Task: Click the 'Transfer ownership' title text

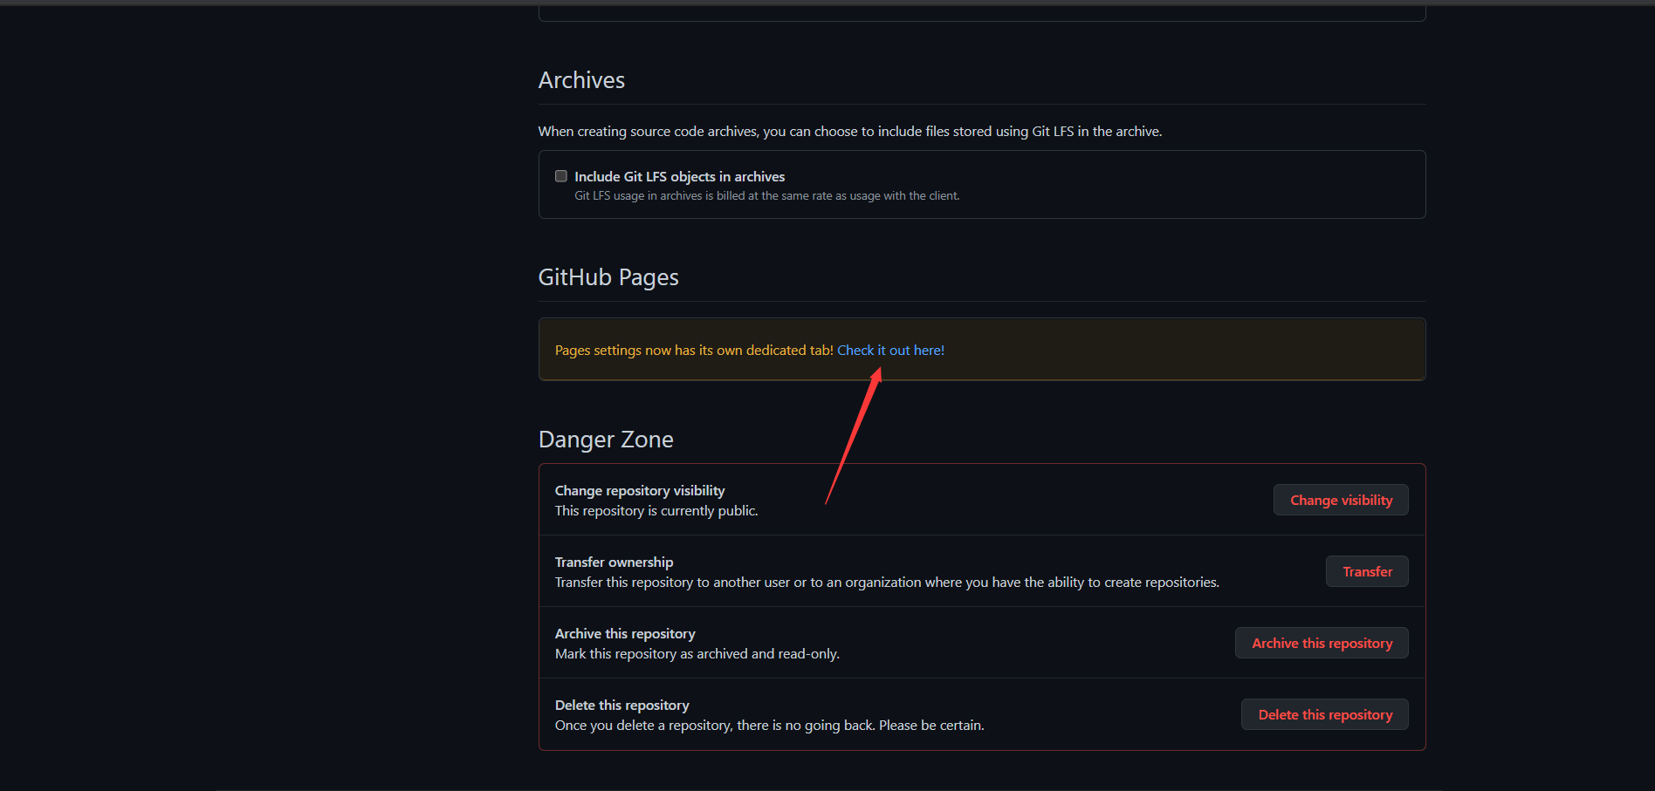Action: 614,563
